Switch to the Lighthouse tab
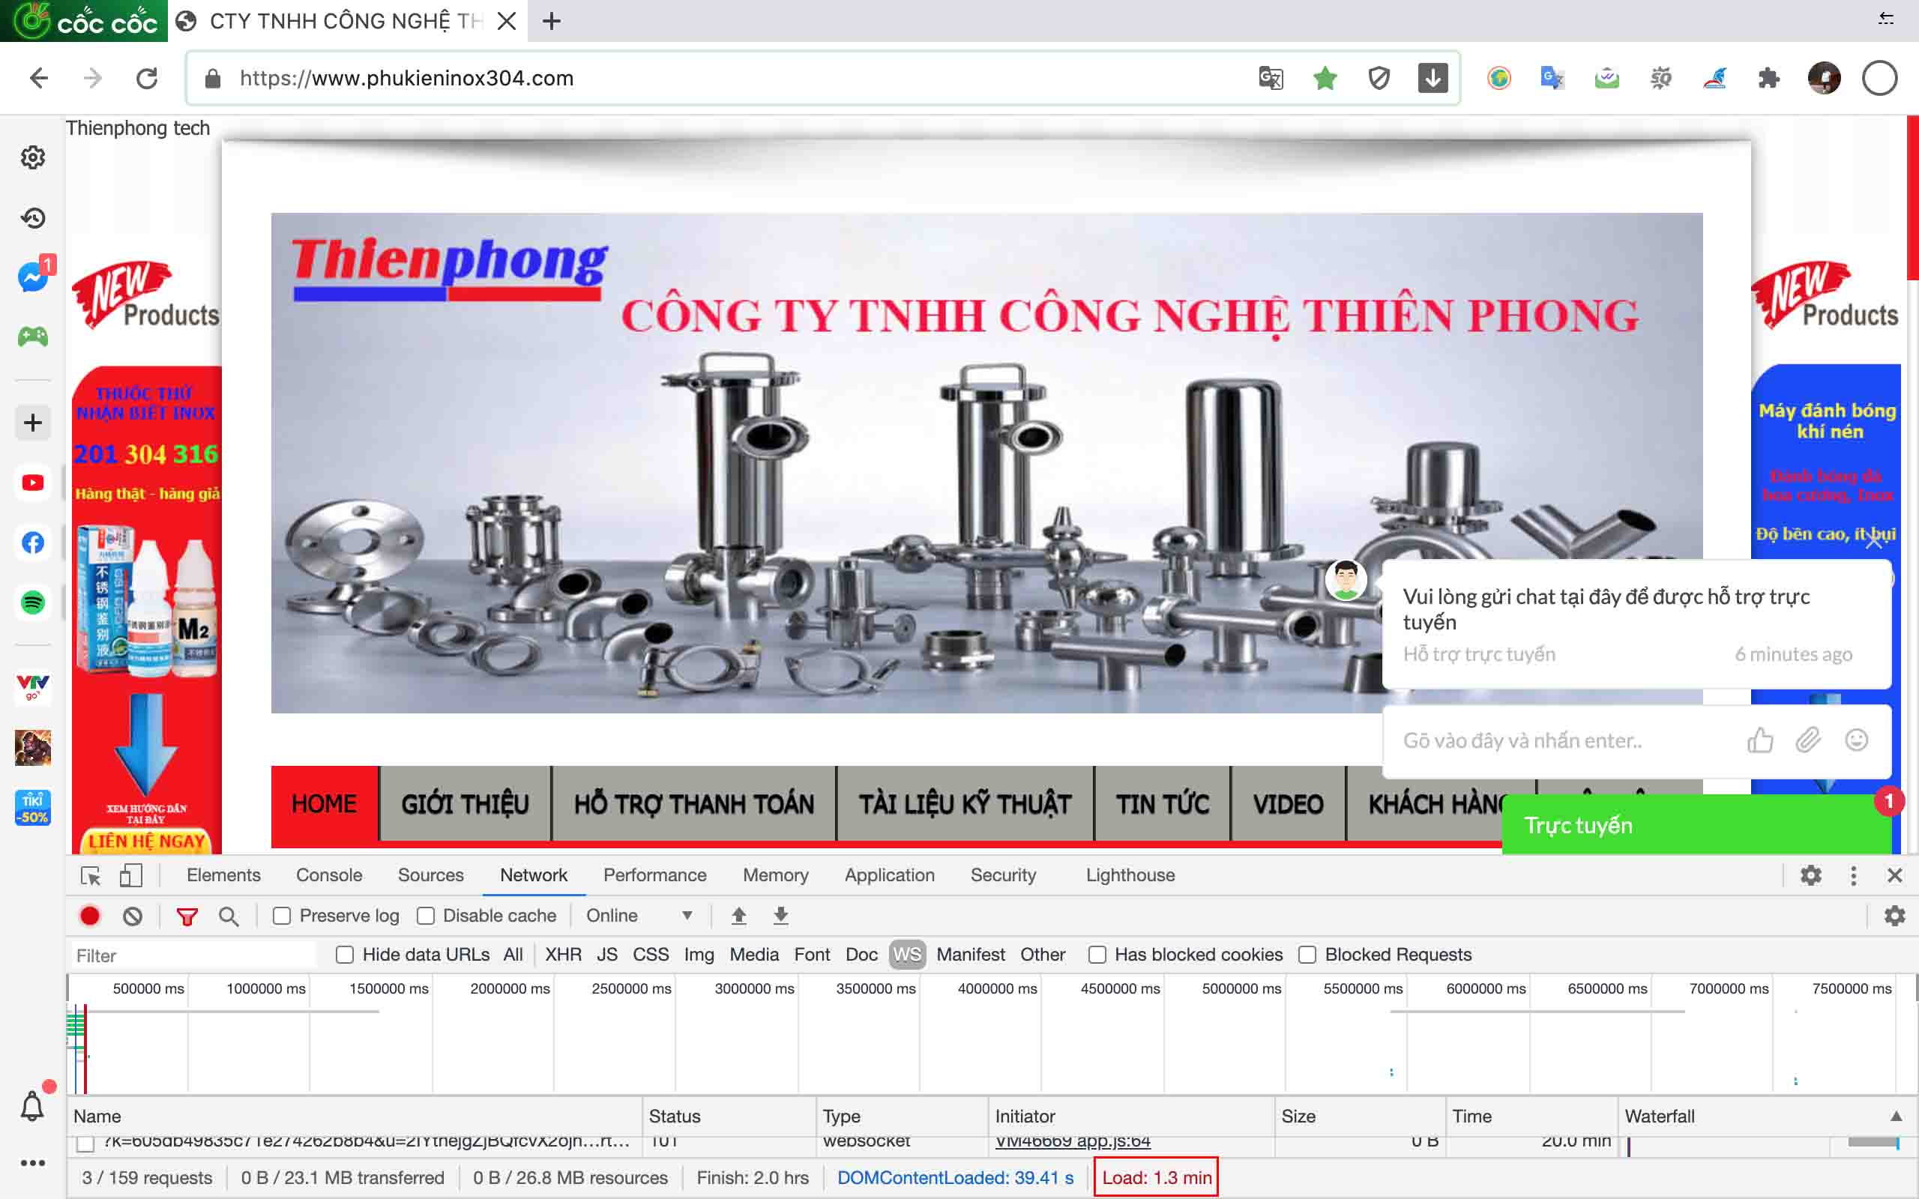Viewport: 1919px width, 1199px height. coord(1130,875)
